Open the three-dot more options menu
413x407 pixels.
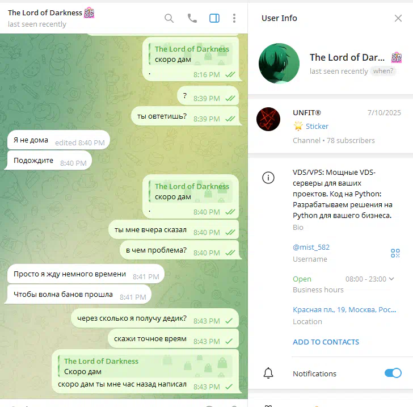(x=234, y=18)
